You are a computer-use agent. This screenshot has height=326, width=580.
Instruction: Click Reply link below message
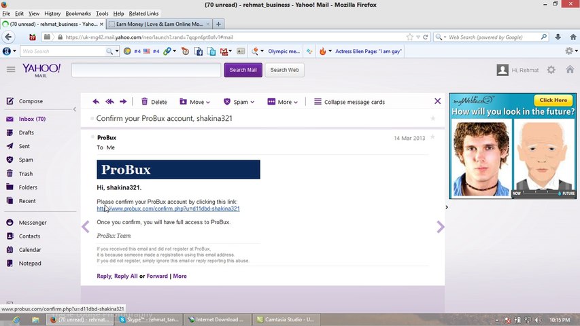click(x=103, y=276)
